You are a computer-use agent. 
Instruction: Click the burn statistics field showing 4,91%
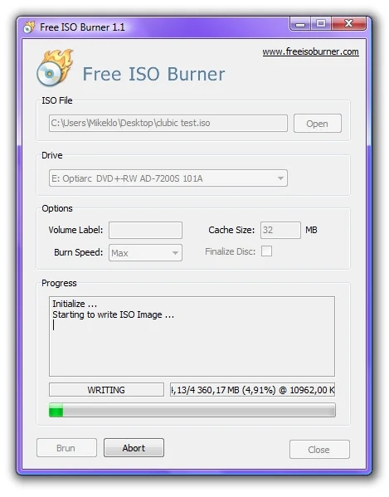tap(252, 390)
